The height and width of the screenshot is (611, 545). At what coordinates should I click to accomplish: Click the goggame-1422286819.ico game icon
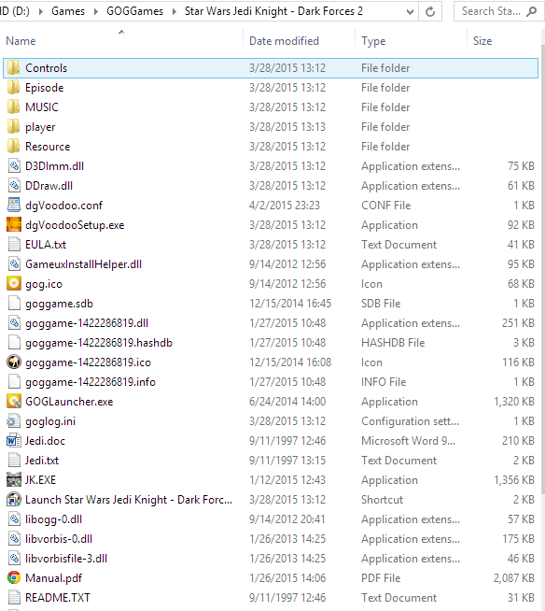pyautogui.click(x=14, y=362)
